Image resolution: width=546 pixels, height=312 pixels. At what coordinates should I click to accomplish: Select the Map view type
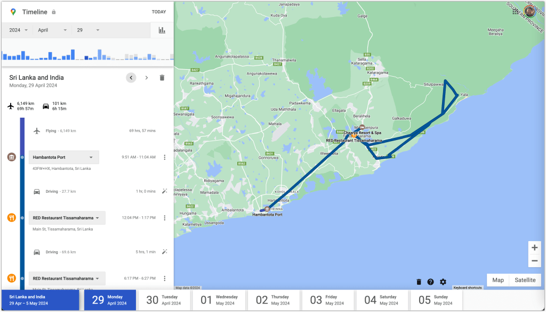click(x=497, y=280)
